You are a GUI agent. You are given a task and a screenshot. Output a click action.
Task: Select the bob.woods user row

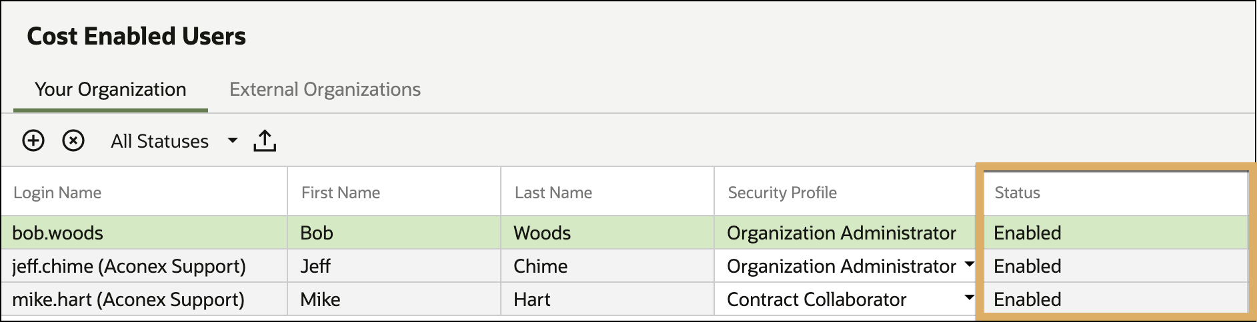tap(624, 233)
